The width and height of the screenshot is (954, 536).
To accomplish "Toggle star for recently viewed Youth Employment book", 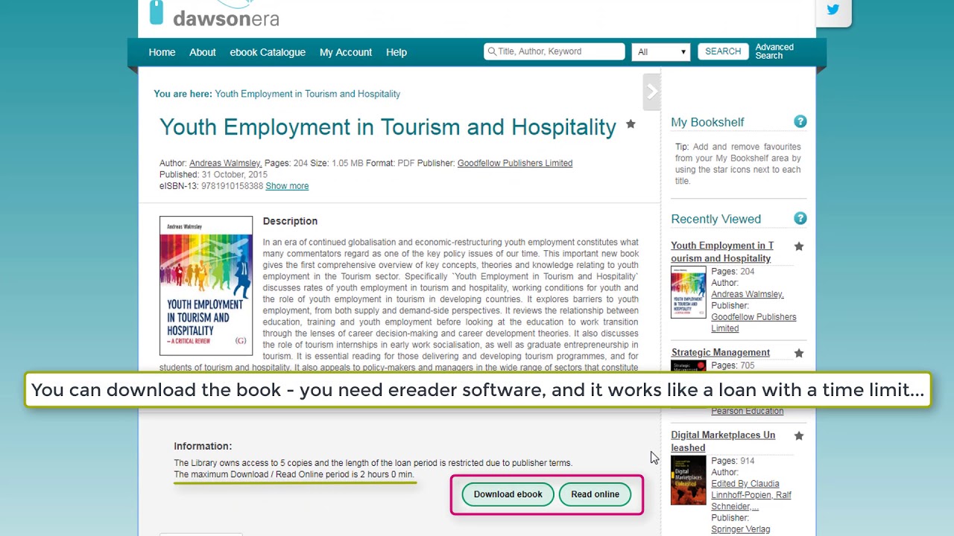I will click(x=799, y=246).
